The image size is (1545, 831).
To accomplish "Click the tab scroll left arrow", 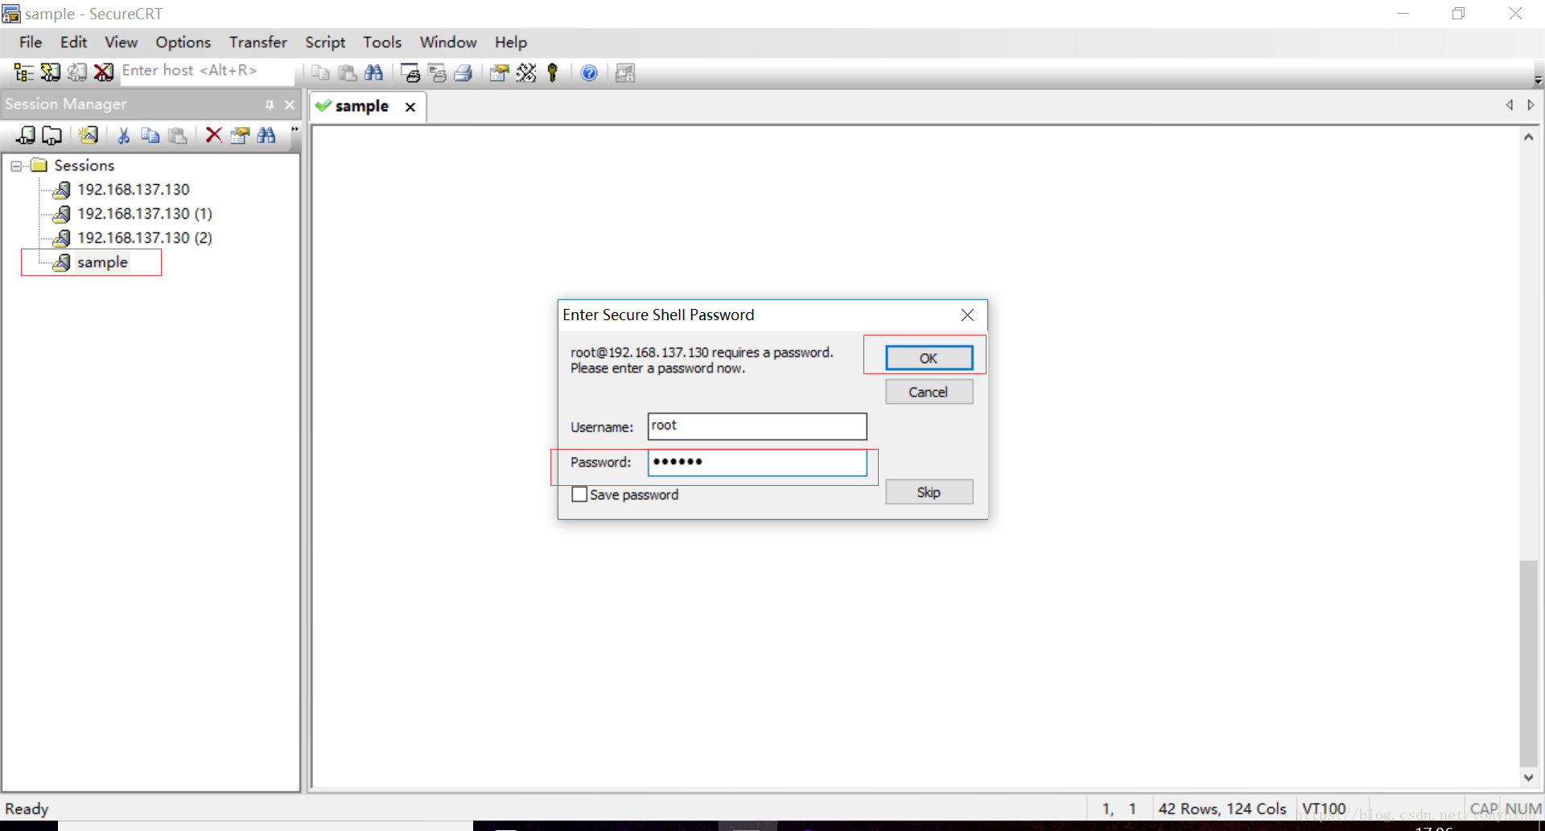I will pyautogui.click(x=1510, y=105).
